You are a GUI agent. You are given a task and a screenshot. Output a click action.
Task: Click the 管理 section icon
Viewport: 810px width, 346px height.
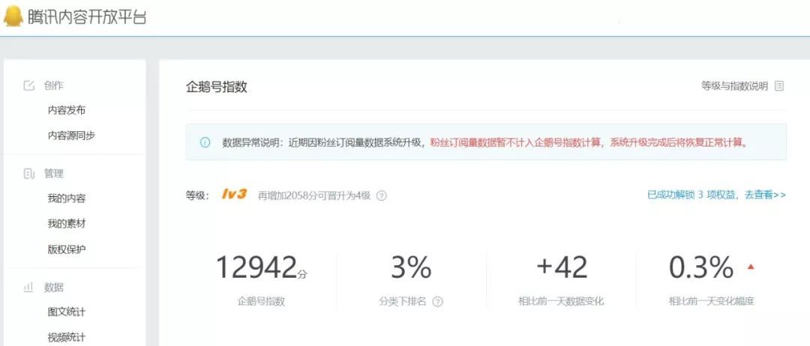[29, 174]
